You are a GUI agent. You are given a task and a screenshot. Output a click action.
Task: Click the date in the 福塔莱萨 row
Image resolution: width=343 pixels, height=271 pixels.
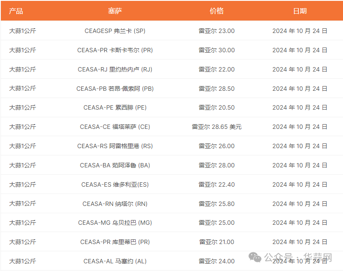(300, 127)
